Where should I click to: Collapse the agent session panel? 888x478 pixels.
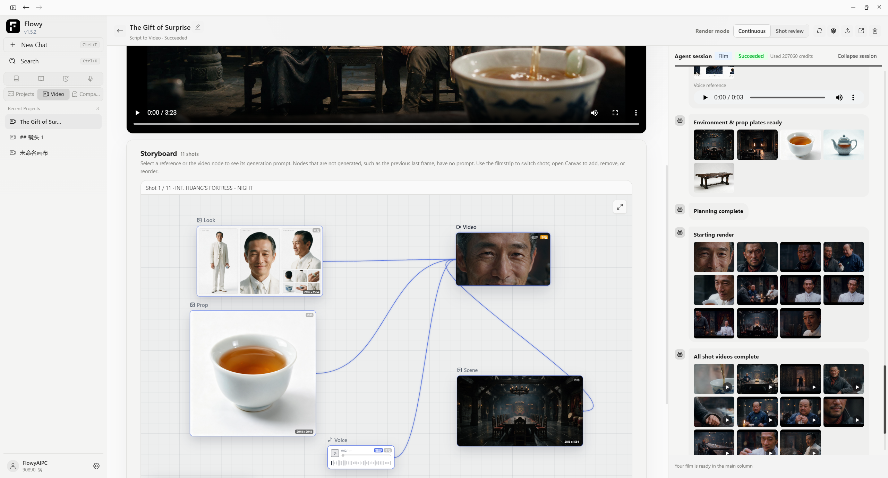(x=857, y=56)
